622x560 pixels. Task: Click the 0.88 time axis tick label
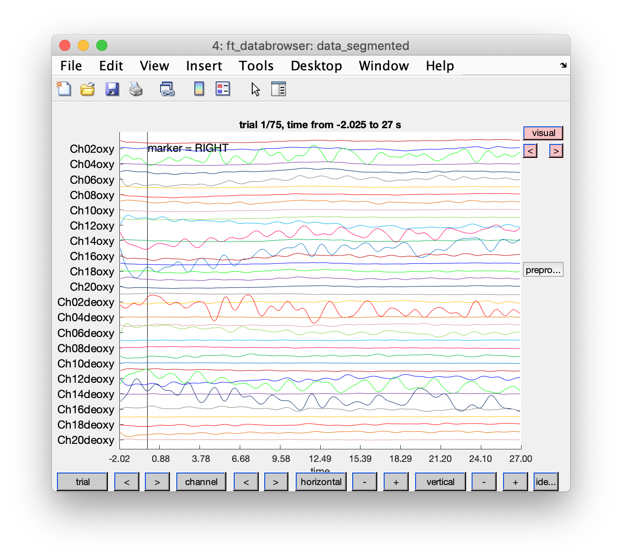click(x=161, y=459)
